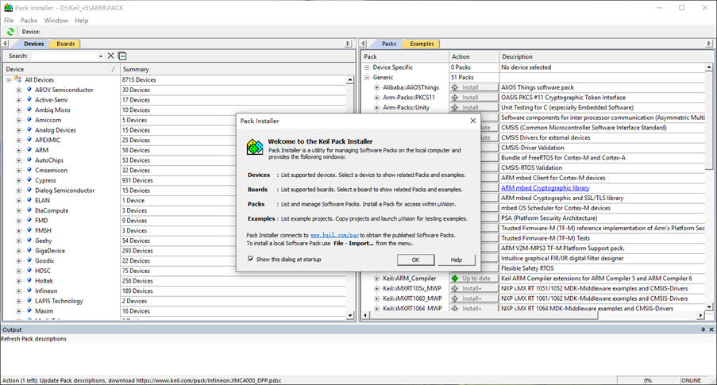Close the Welcome Pack Installer dialog

click(x=472, y=121)
